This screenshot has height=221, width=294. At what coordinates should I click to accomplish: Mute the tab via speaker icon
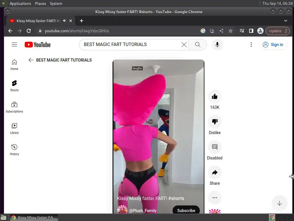pyautogui.click(x=65, y=21)
